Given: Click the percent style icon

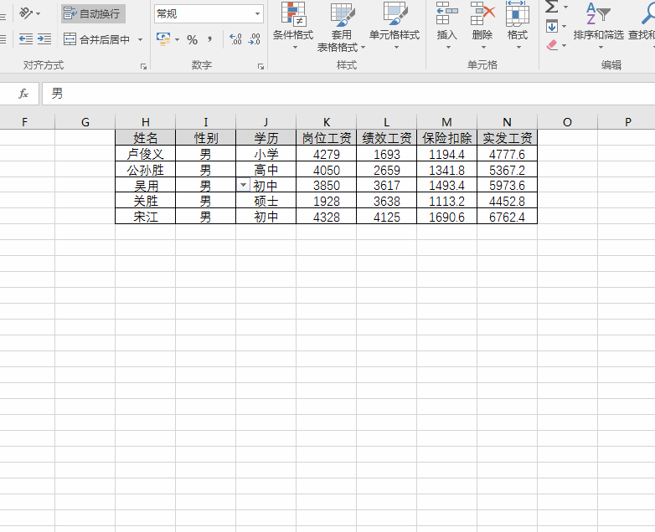Looking at the screenshot, I should coord(192,39).
